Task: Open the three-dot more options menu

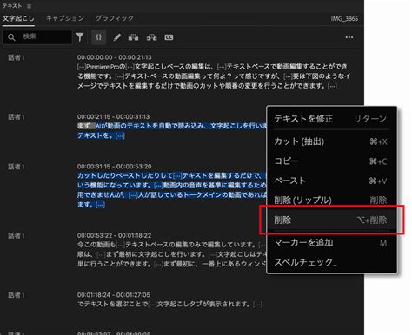Action: click(349, 37)
